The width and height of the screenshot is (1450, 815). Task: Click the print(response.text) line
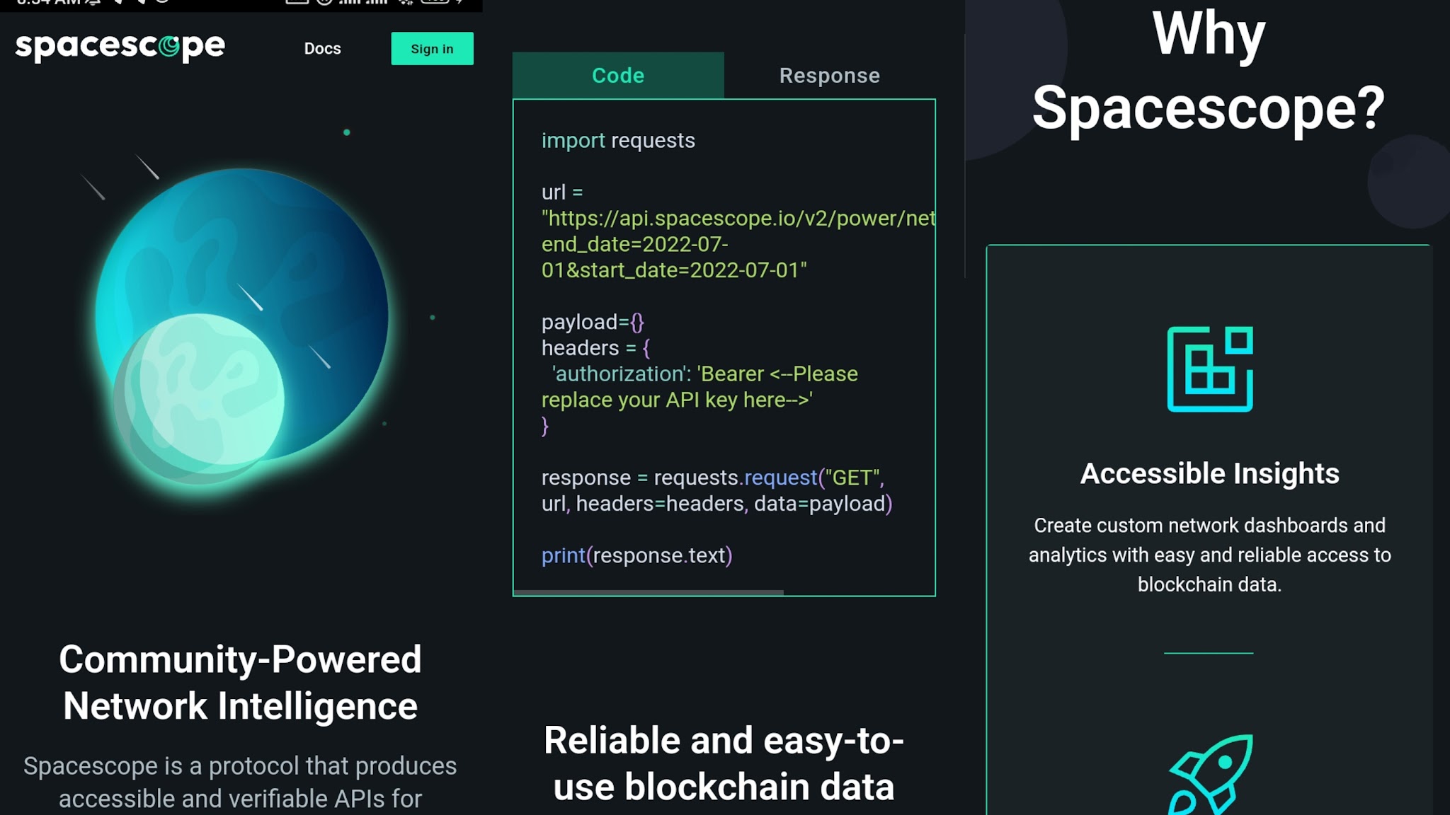point(636,555)
